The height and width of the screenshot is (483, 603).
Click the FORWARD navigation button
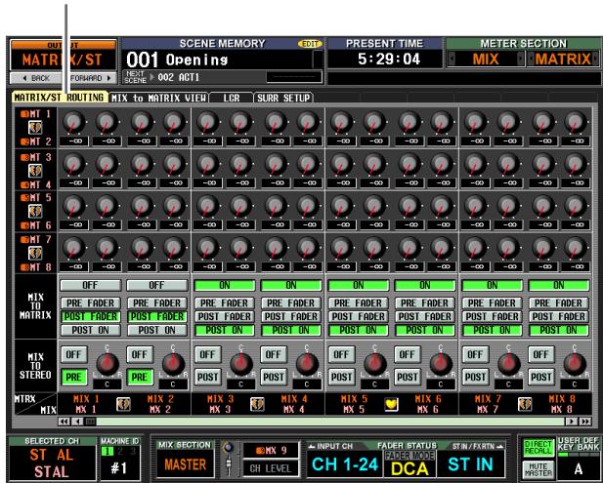click(90, 78)
